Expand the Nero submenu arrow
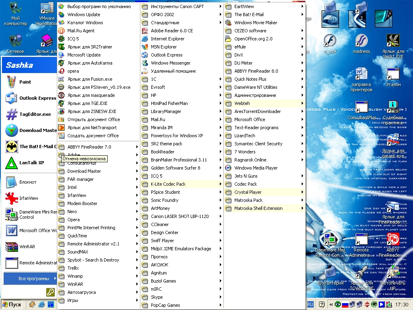 [137, 212]
